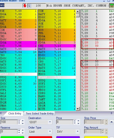The height and width of the screenshot is (138, 114).
Task: Increase Size using the separate outer up arrow
Action: pyautogui.click(x=23, y=121)
